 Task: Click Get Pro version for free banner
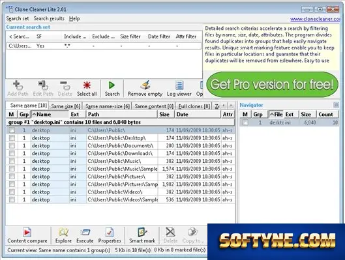pyautogui.click(x=272, y=85)
